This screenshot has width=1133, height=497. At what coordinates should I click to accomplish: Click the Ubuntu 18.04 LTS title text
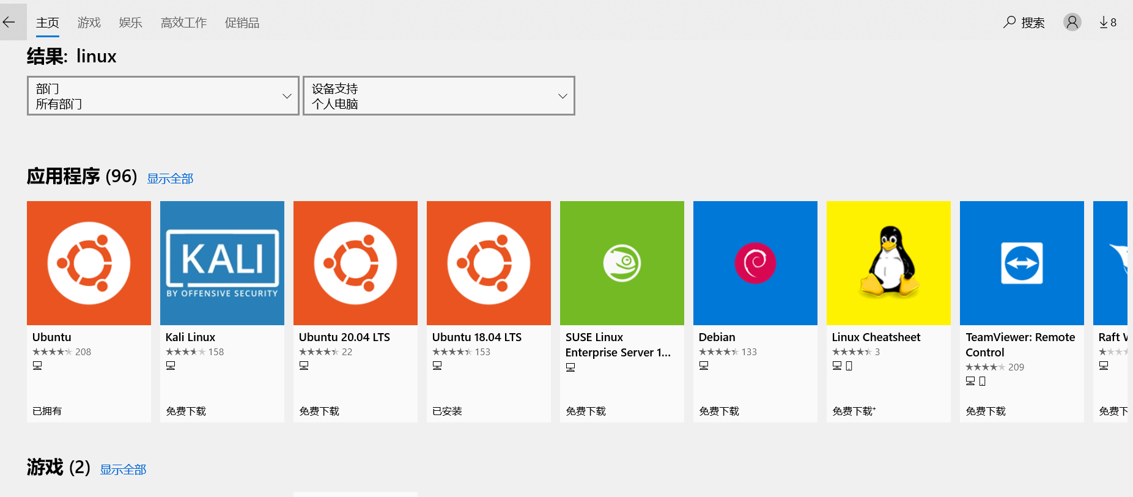[477, 337]
